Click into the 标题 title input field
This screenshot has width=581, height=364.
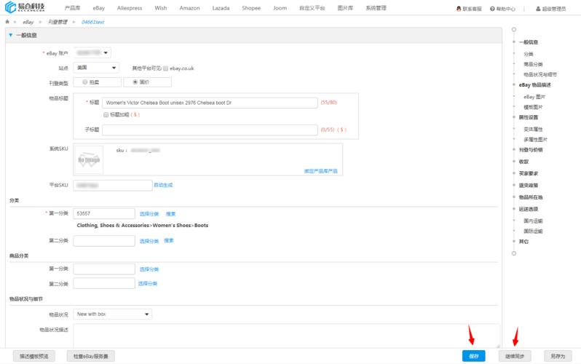(x=210, y=103)
